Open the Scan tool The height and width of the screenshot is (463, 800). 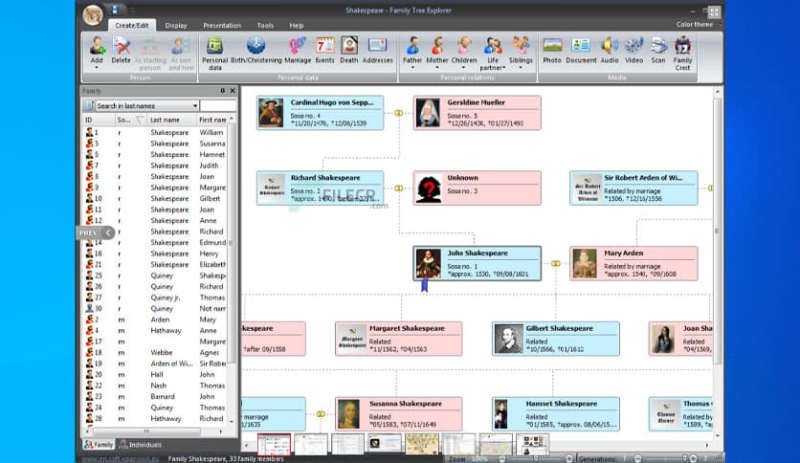[658, 50]
